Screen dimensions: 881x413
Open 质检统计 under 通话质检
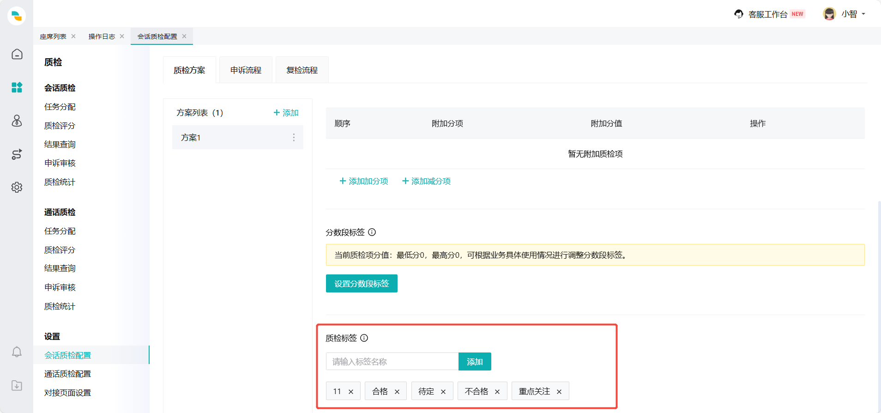60,306
